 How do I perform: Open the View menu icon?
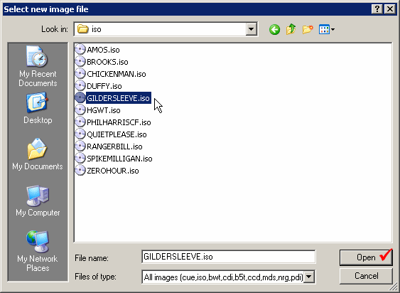pyautogui.click(x=327, y=29)
